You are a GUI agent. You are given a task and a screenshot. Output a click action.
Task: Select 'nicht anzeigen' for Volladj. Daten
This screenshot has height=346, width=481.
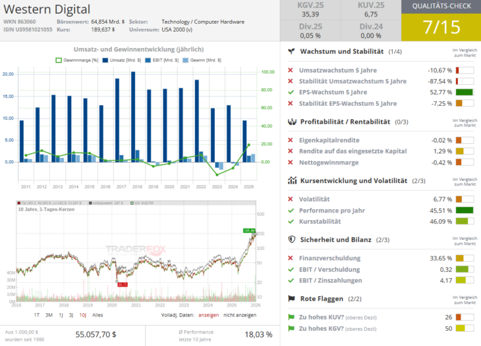point(241,315)
